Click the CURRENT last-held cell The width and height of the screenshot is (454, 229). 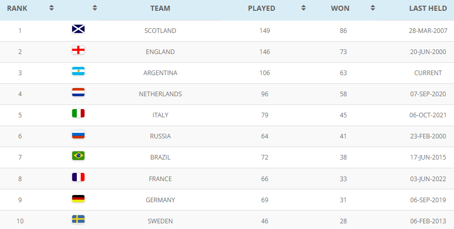[x=428, y=73]
